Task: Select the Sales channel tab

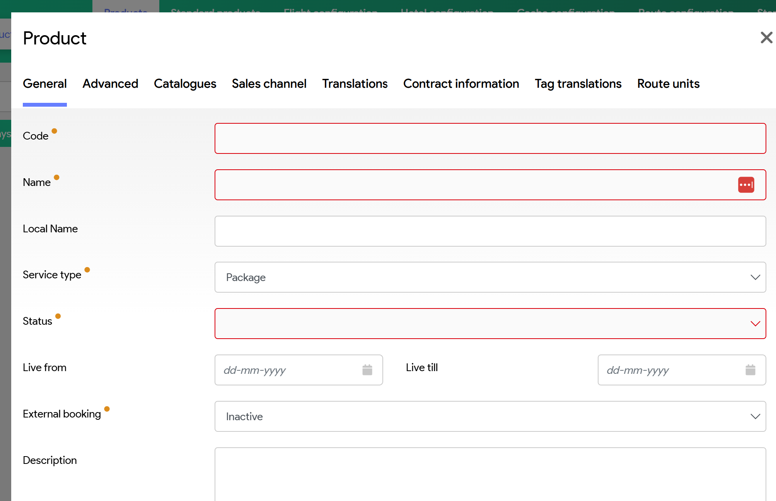Action: coord(269,84)
